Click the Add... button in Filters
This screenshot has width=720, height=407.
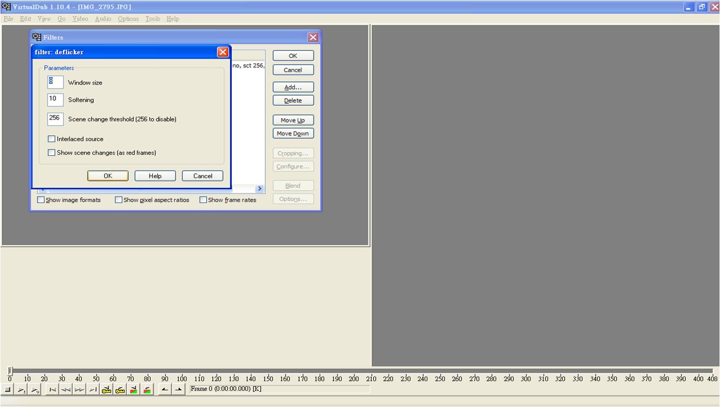pyautogui.click(x=293, y=88)
